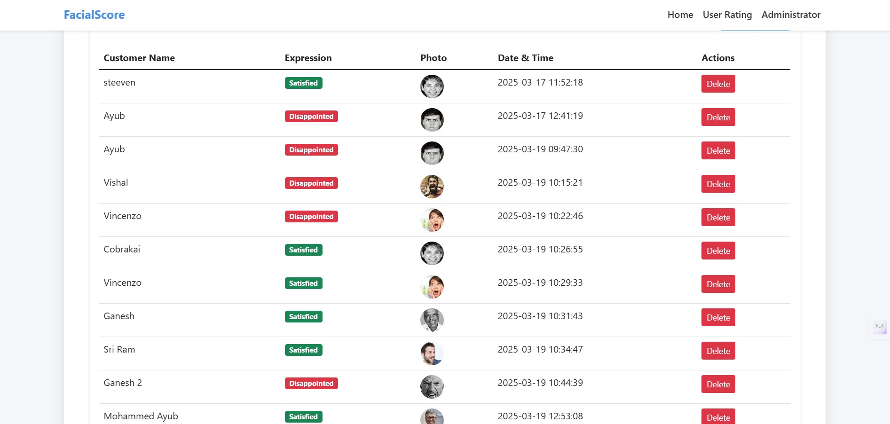Open the Administrator menu item
Image resolution: width=890 pixels, height=424 pixels.
point(791,15)
